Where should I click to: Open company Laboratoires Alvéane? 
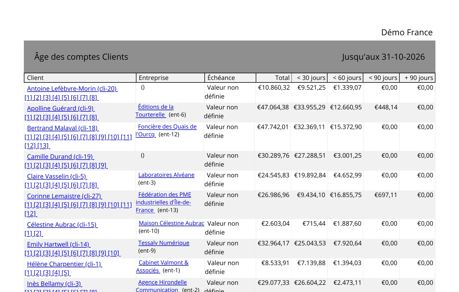pyautogui.click(x=166, y=175)
